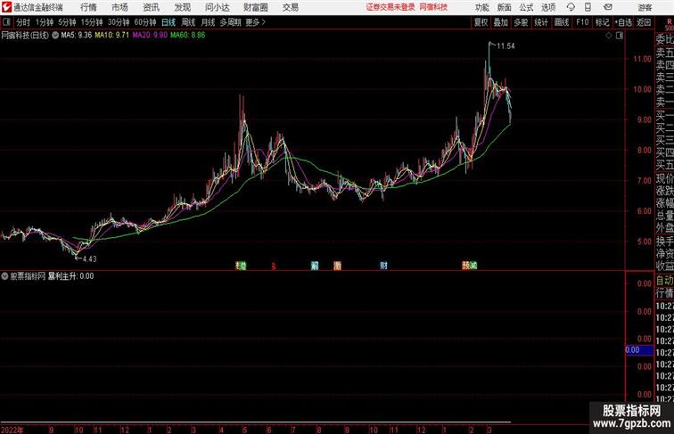This screenshot has height=434, width=674.
Task: Toggle the right sidebar panel icon
Action: click(620, 36)
